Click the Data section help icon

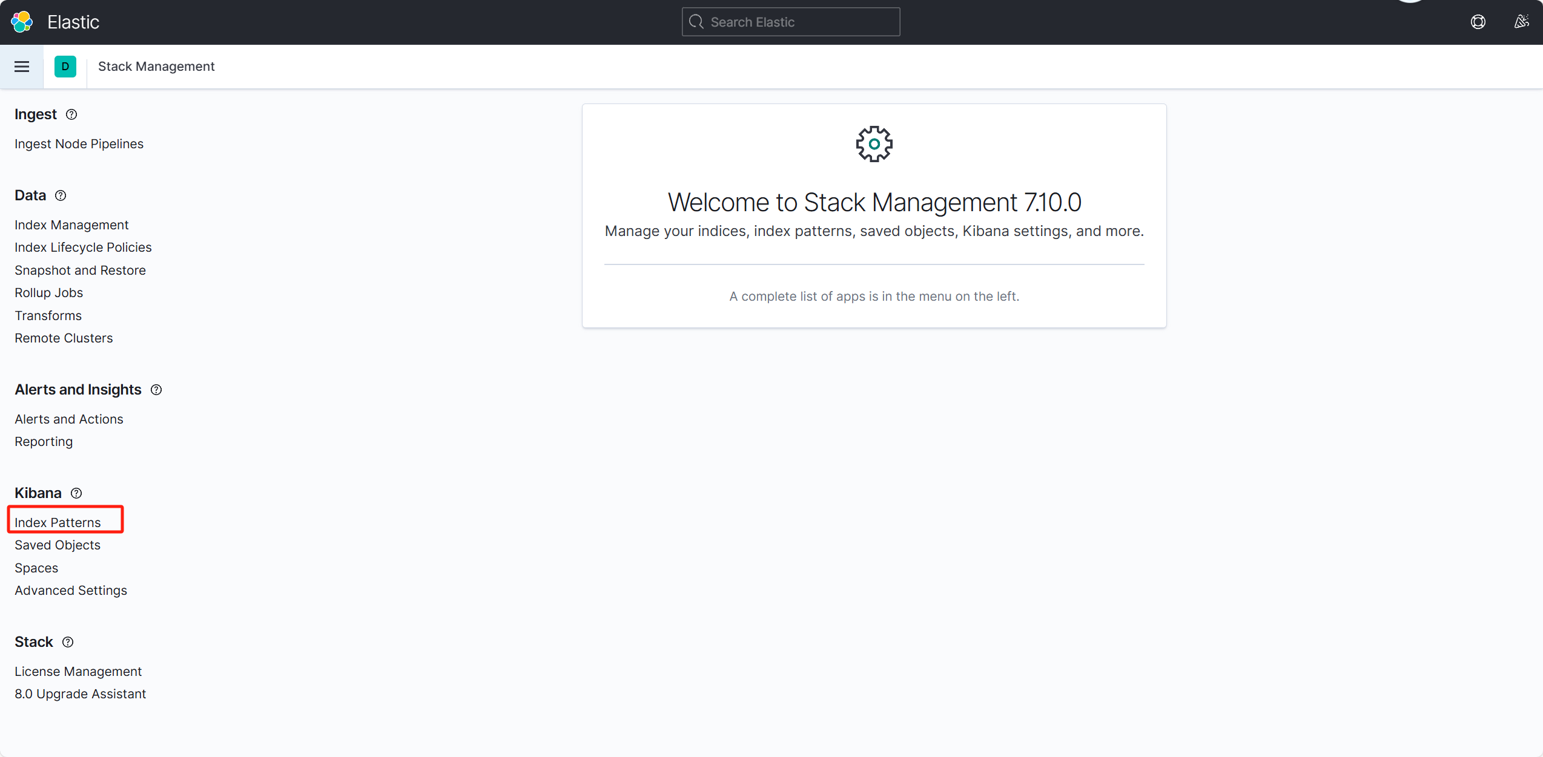pos(61,195)
